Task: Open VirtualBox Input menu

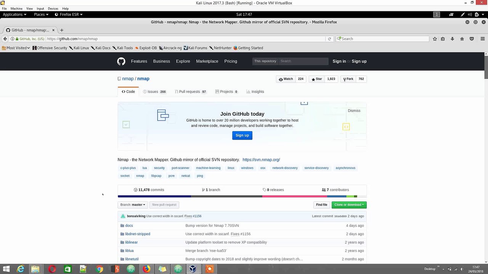Action: (x=40, y=8)
